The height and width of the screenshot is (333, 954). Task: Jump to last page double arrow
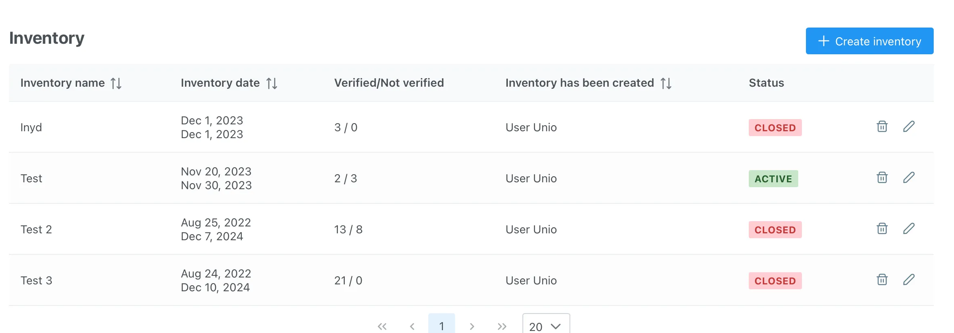click(x=502, y=326)
